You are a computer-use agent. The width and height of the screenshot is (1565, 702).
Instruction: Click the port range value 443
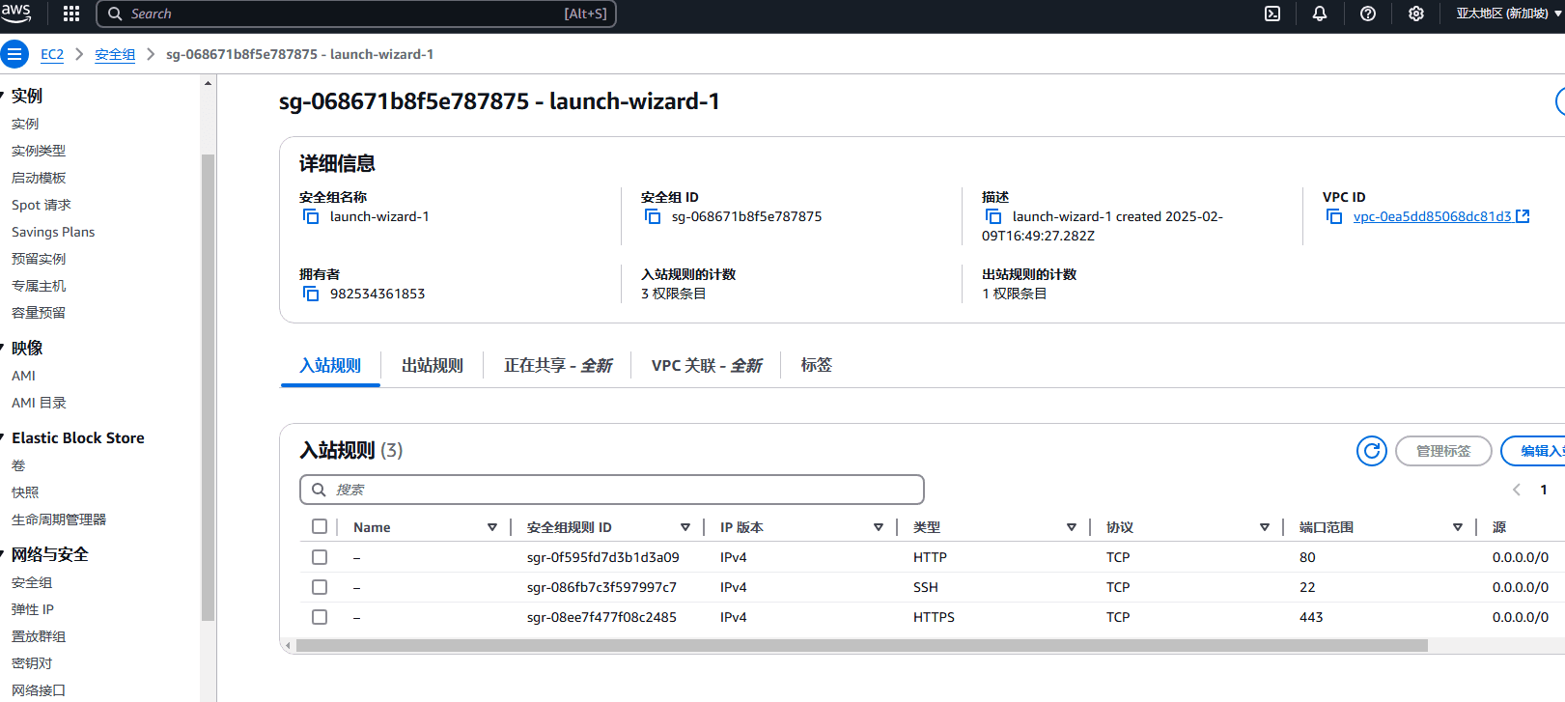point(1311,617)
